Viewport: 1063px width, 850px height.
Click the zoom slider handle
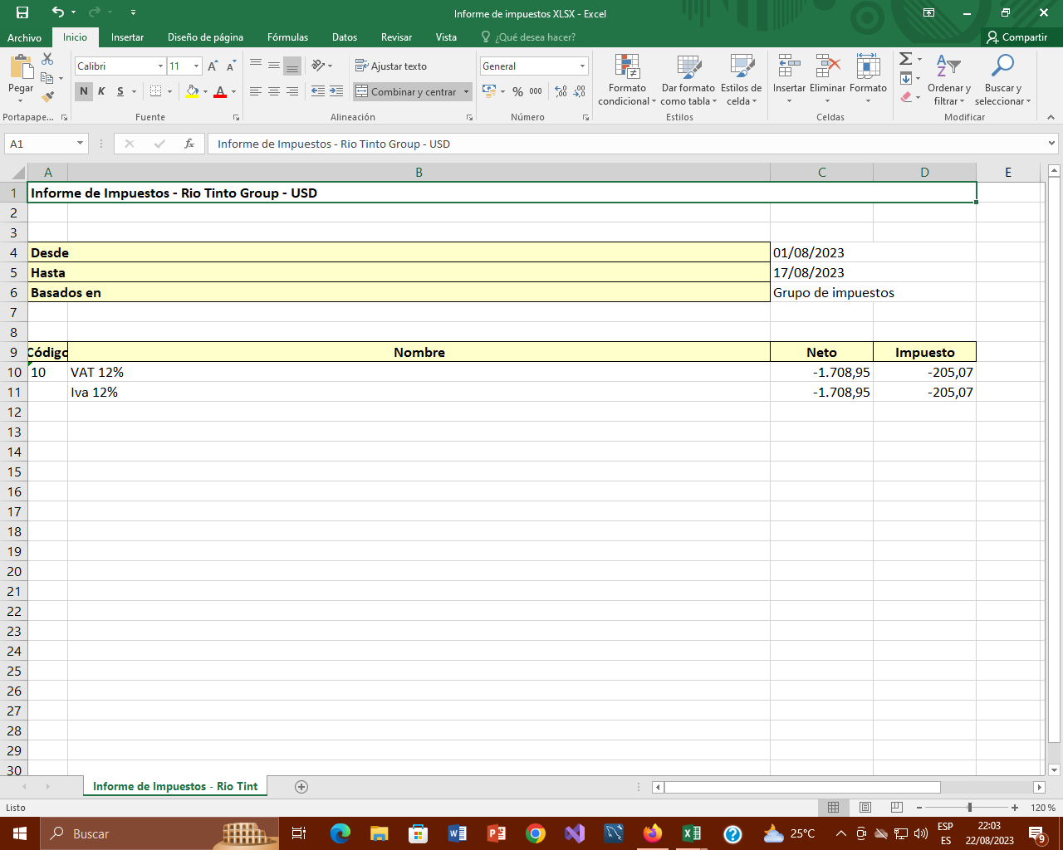pos(969,808)
